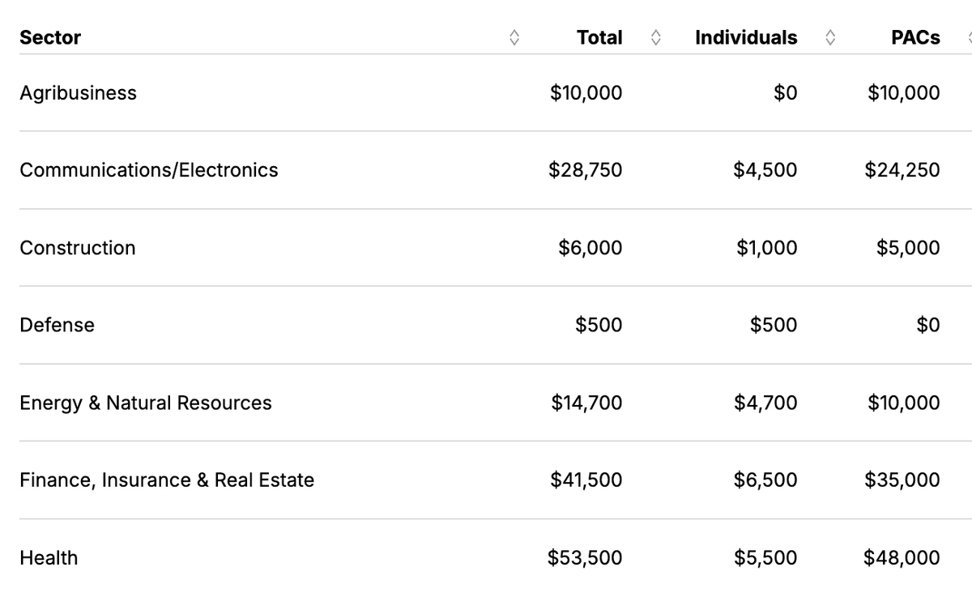
Task: Click the Individuals column header
Action: (x=745, y=37)
